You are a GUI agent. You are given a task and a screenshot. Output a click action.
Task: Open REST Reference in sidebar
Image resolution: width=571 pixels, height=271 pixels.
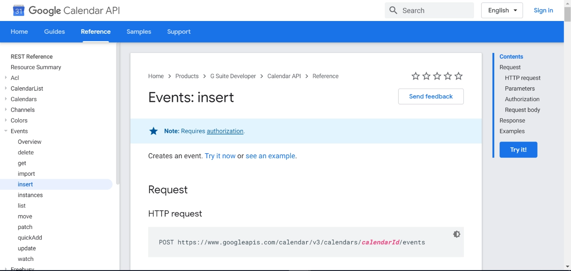click(32, 56)
